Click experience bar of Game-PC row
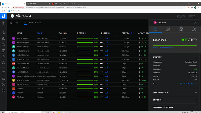The height and width of the screenshot is (113, 201). [85, 89]
